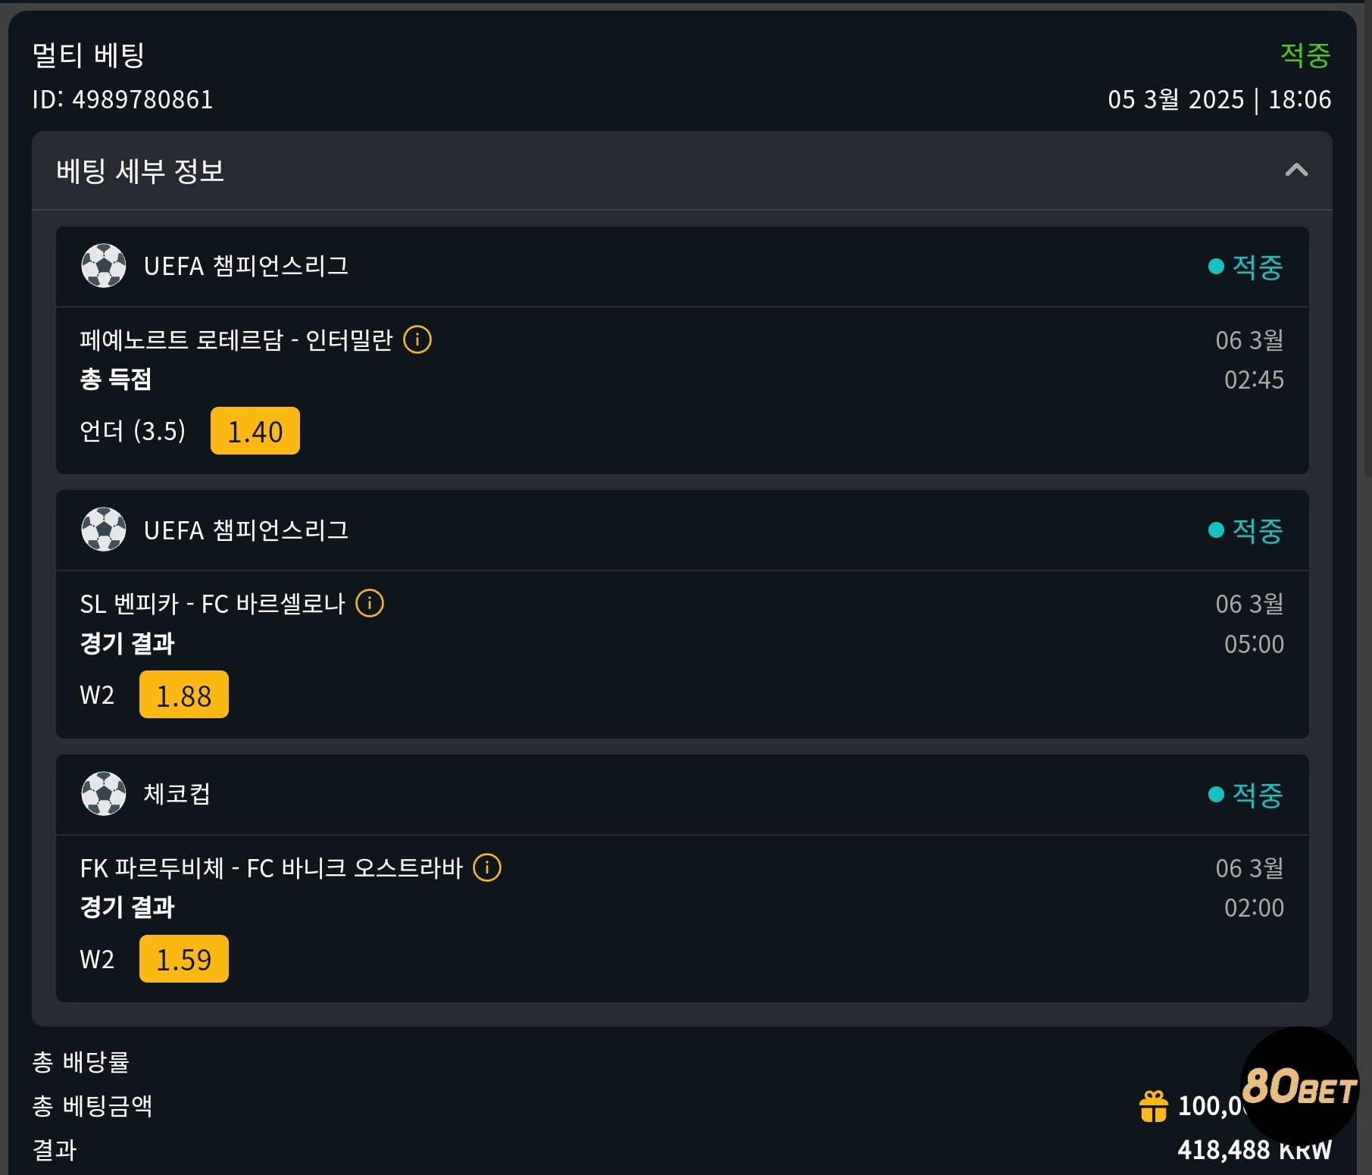1372x1175 pixels.
Task: Click info icon next to 페예노르트 로테르담 - 인터밀란
Action: point(417,339)
